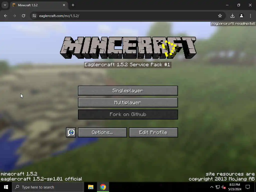Screen dimensions: 256x192
Task: Click the minecraft 1.5.2 version text
Action: click(19, 174)
